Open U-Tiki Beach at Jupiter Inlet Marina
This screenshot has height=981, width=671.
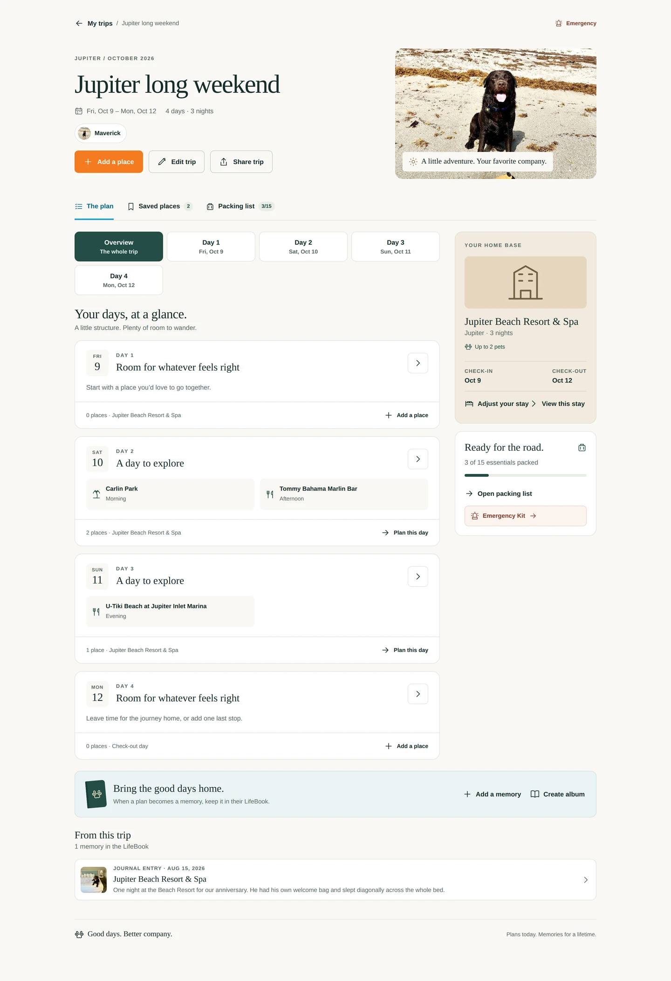click(x=171, y=611)
